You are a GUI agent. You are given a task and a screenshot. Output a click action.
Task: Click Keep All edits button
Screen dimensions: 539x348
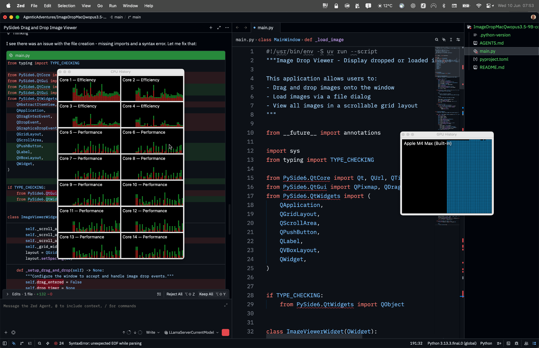212,294
